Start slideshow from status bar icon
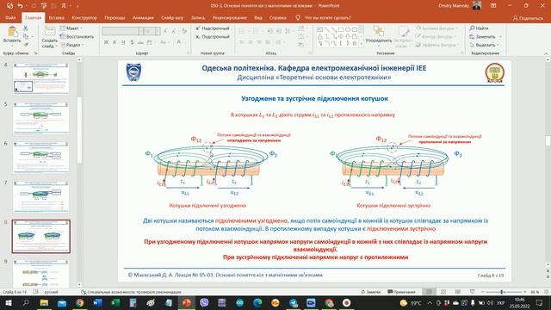Image resolution: width=551 pixels, height=310 pixels. coord(472,292)
